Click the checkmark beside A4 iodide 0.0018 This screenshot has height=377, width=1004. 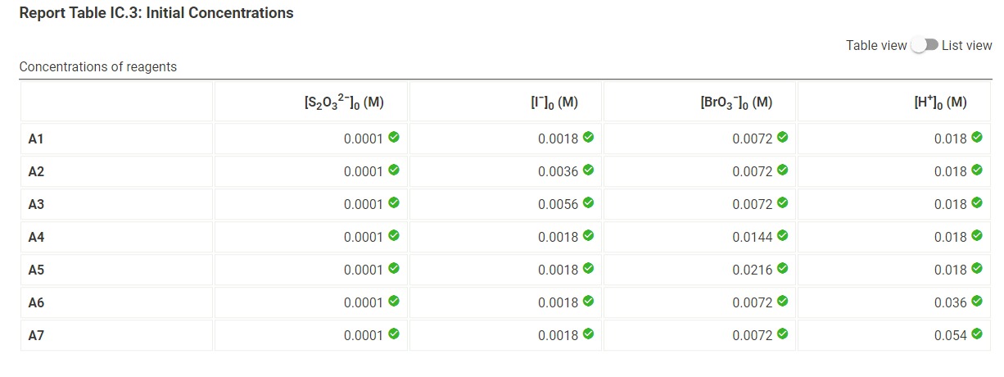click(588, 236)
